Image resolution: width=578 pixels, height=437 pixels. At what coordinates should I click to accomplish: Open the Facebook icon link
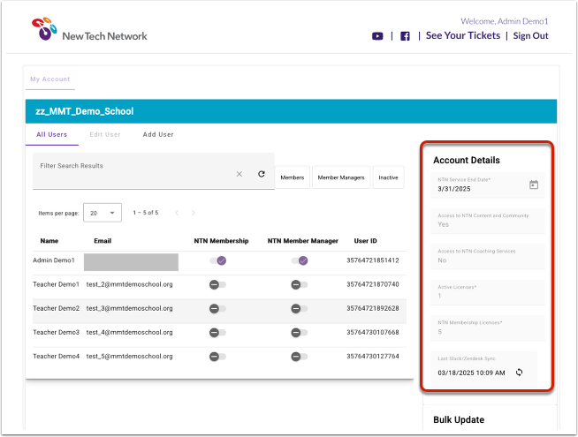405,36
